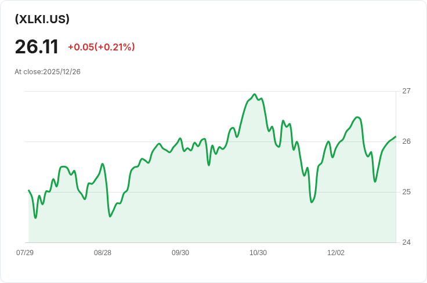Click the deep trough just after 08/28

[x=110, y=216]
